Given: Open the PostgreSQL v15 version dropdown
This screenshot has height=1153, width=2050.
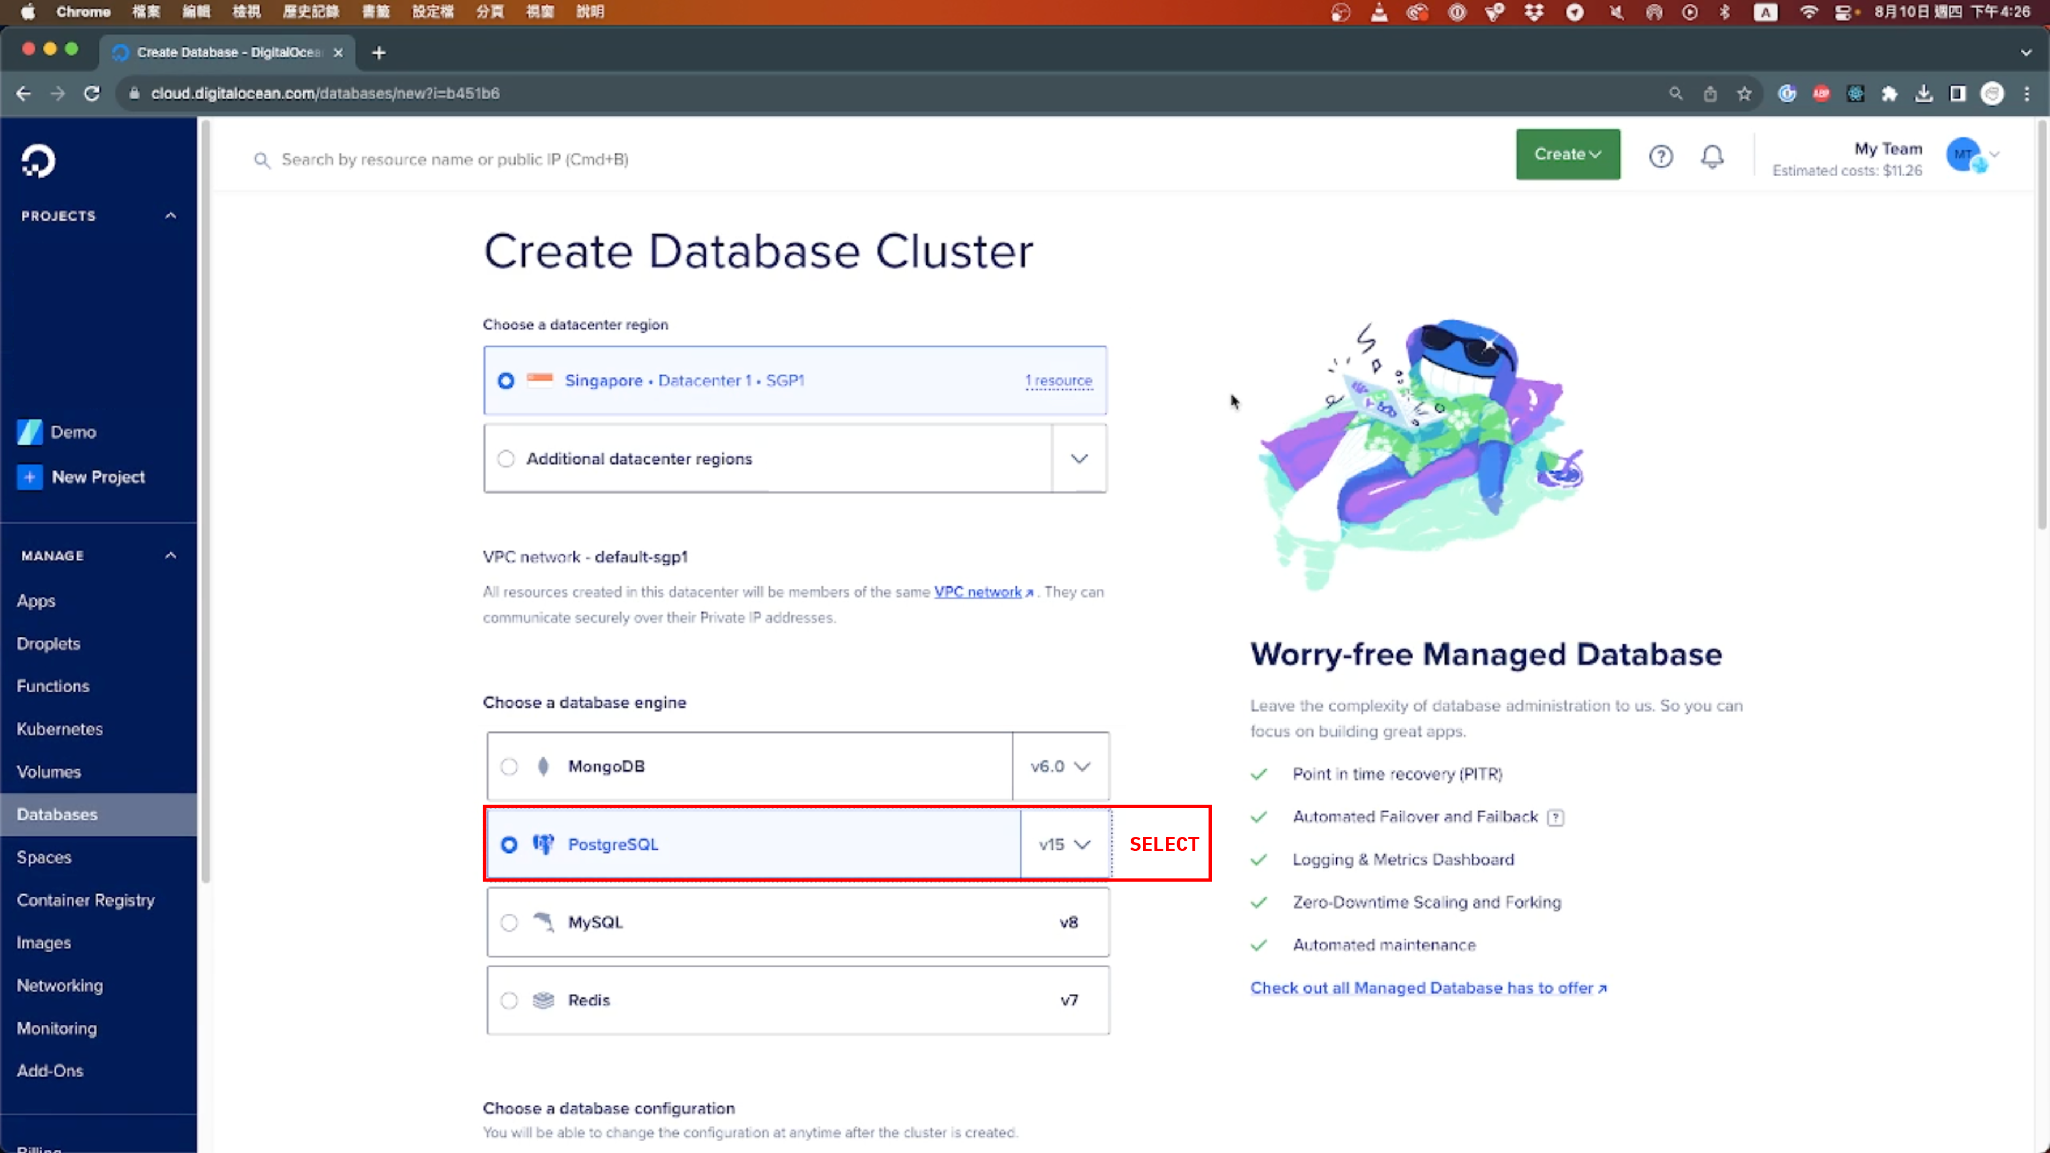Looking at the screenshot, I should coord(1063,844).
